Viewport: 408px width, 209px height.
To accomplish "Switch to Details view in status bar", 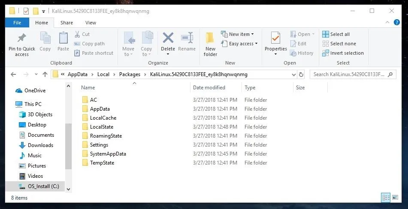I will click(386, 197).
